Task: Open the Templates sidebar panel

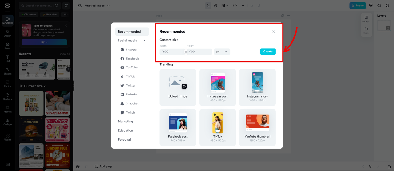Action: [7, 20]
